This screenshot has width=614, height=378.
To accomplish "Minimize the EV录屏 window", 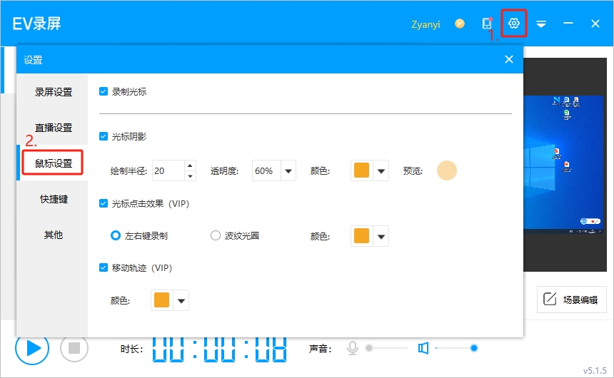I will [568, 24].
